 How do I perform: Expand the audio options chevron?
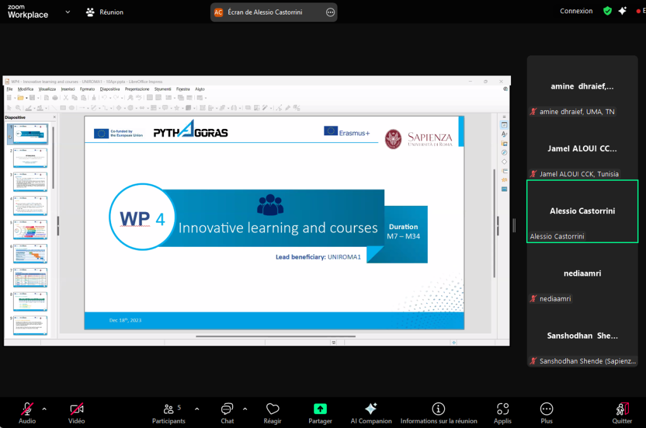(44, 408)
